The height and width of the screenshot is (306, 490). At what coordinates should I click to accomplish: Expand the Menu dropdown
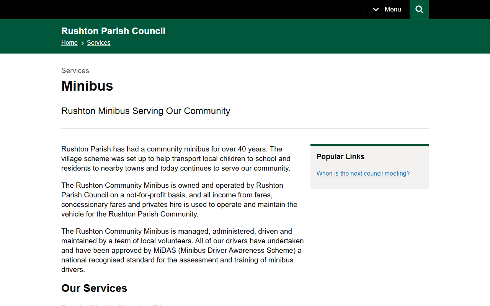387,10
